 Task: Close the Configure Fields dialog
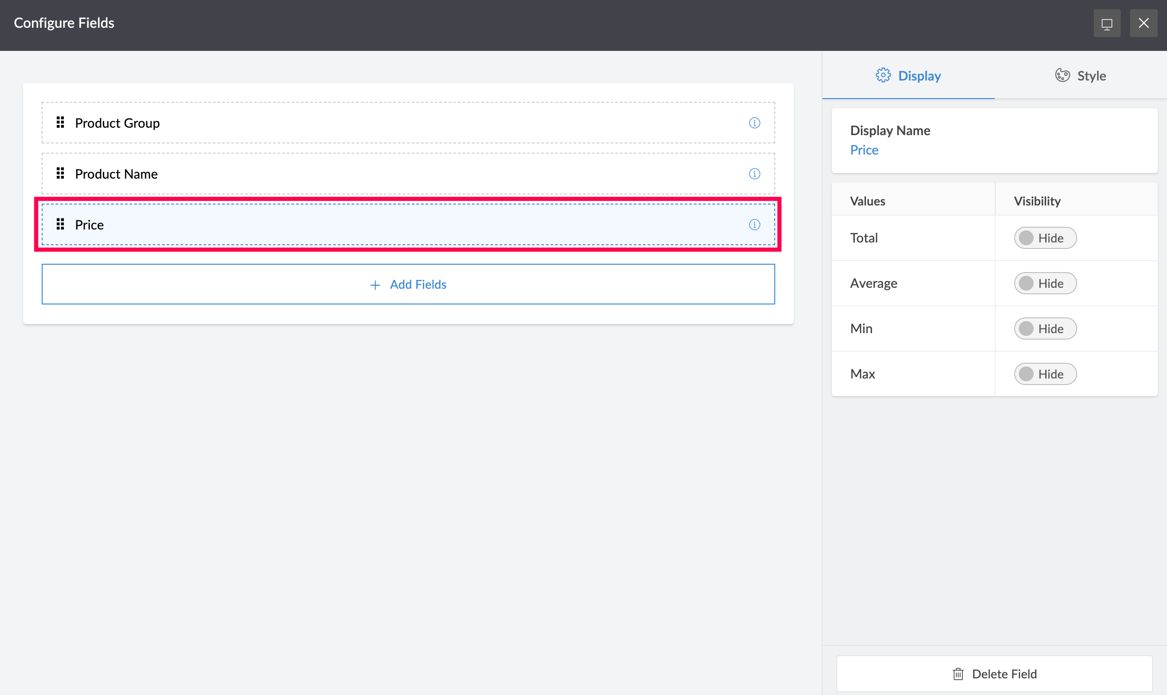point(1143,24)
